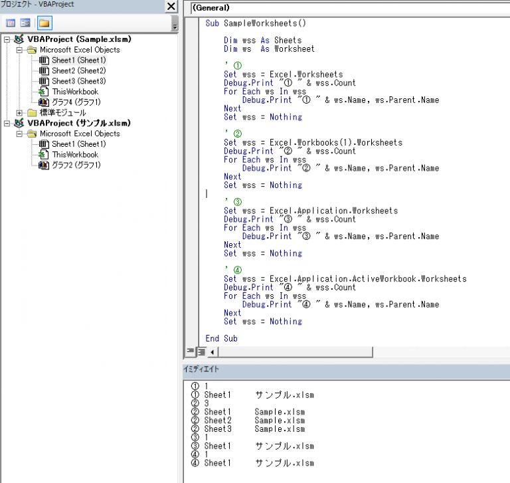Click the View Object icon in project toolbar
The width and height of the screenshot is (510, 483).
tap(25, 23)
